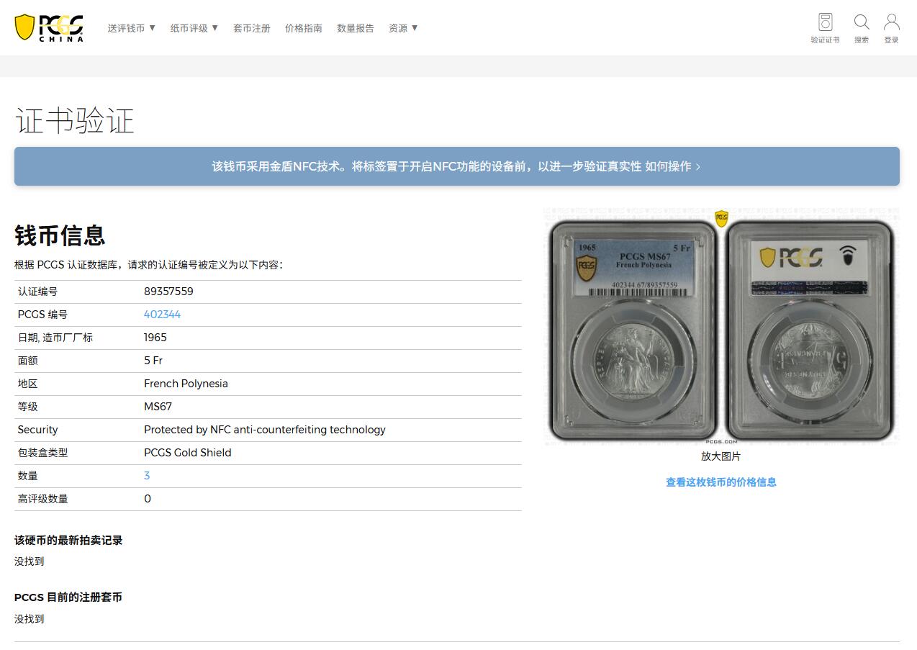Click 查看这枚钱币的价格信息 link
The width and height of the screenshot is (917, 650).
pos(720,482)
